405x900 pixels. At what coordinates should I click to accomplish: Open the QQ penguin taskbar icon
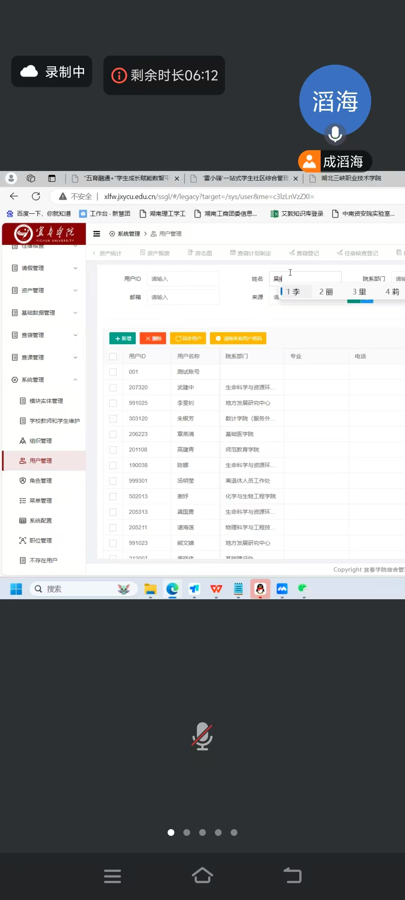pos(260,589)
